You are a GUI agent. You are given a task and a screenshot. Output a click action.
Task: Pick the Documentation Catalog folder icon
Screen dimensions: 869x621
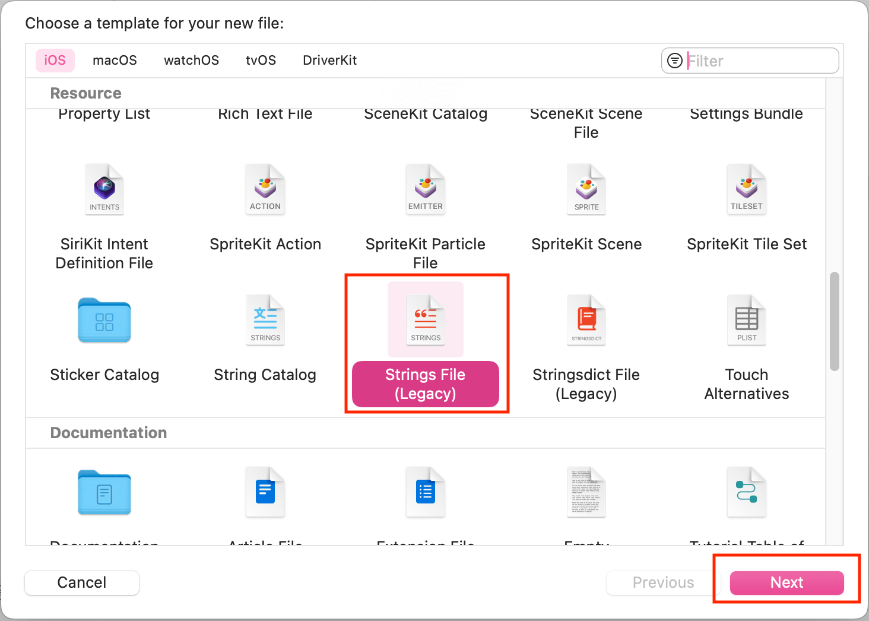pos(104,492)
